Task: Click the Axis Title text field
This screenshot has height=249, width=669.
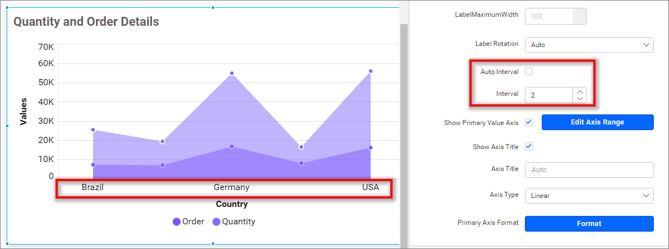Action: click(589, 169)
